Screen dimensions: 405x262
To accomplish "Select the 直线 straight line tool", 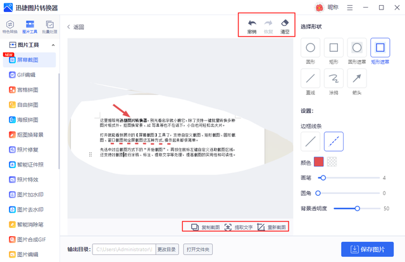I will coord(310,78).
